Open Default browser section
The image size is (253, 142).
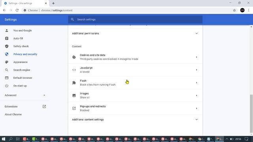pos(23,78)
